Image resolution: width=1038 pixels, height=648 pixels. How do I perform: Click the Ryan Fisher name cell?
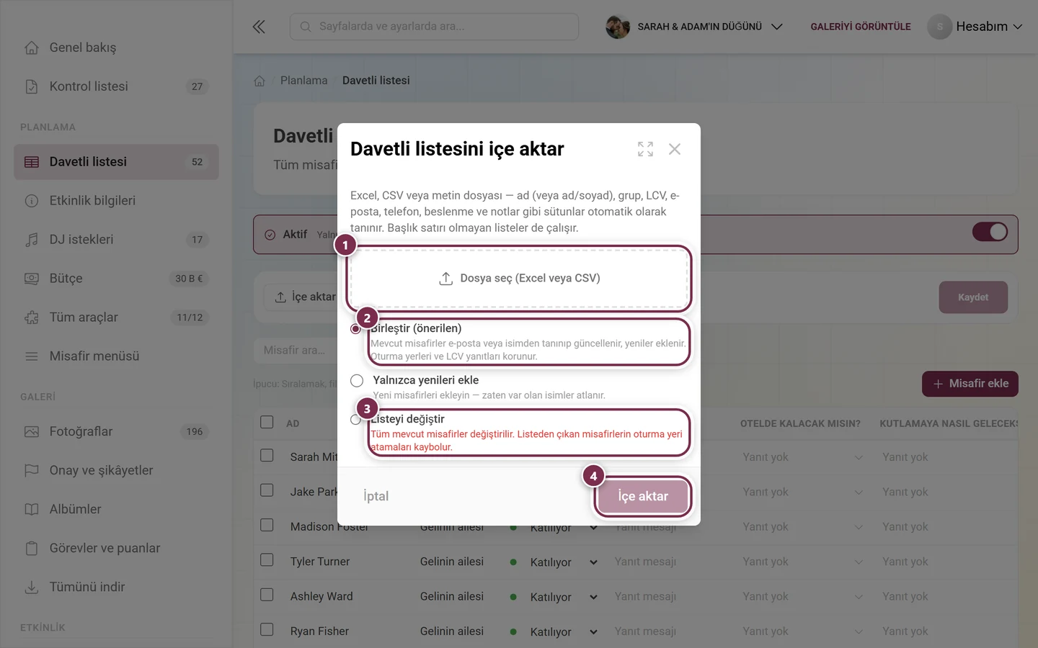[x=319, y=631]
